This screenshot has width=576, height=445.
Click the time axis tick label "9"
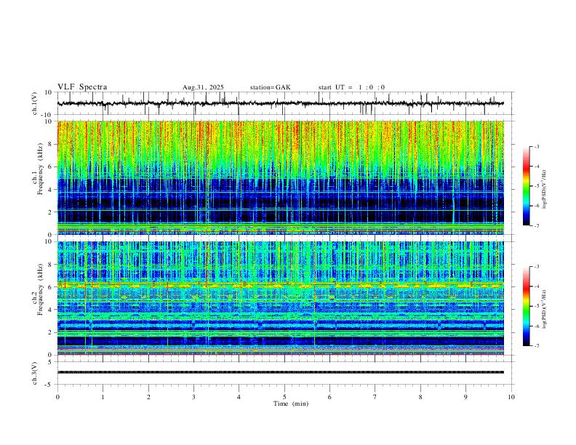pyautogui.click(x=465, y=397)
